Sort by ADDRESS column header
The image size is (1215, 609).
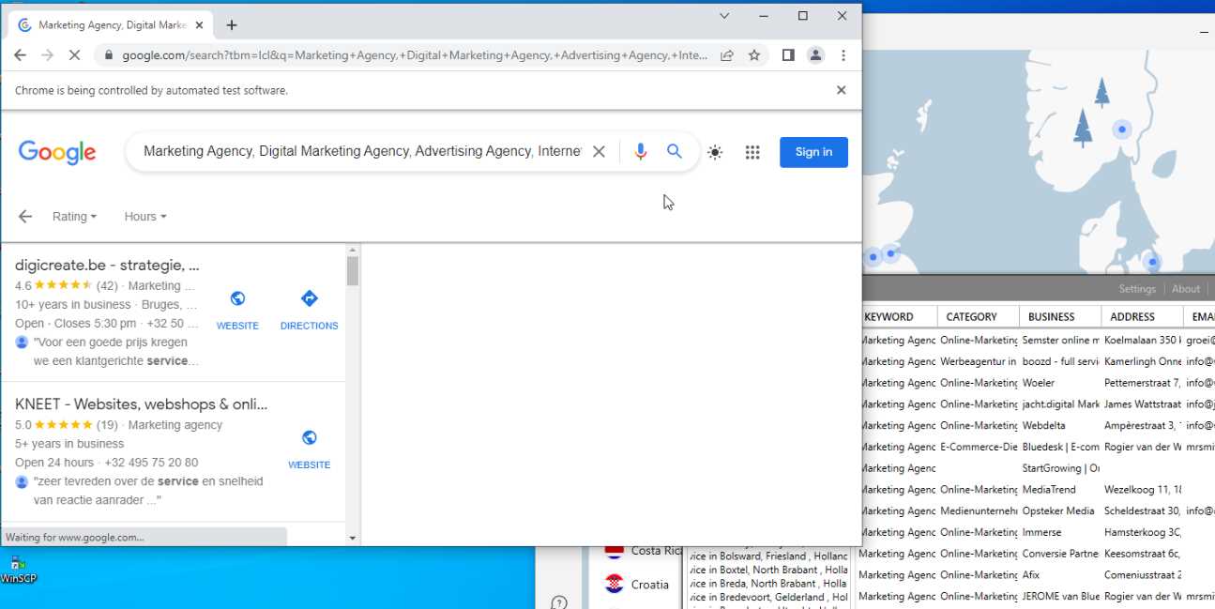(1141, 317)
